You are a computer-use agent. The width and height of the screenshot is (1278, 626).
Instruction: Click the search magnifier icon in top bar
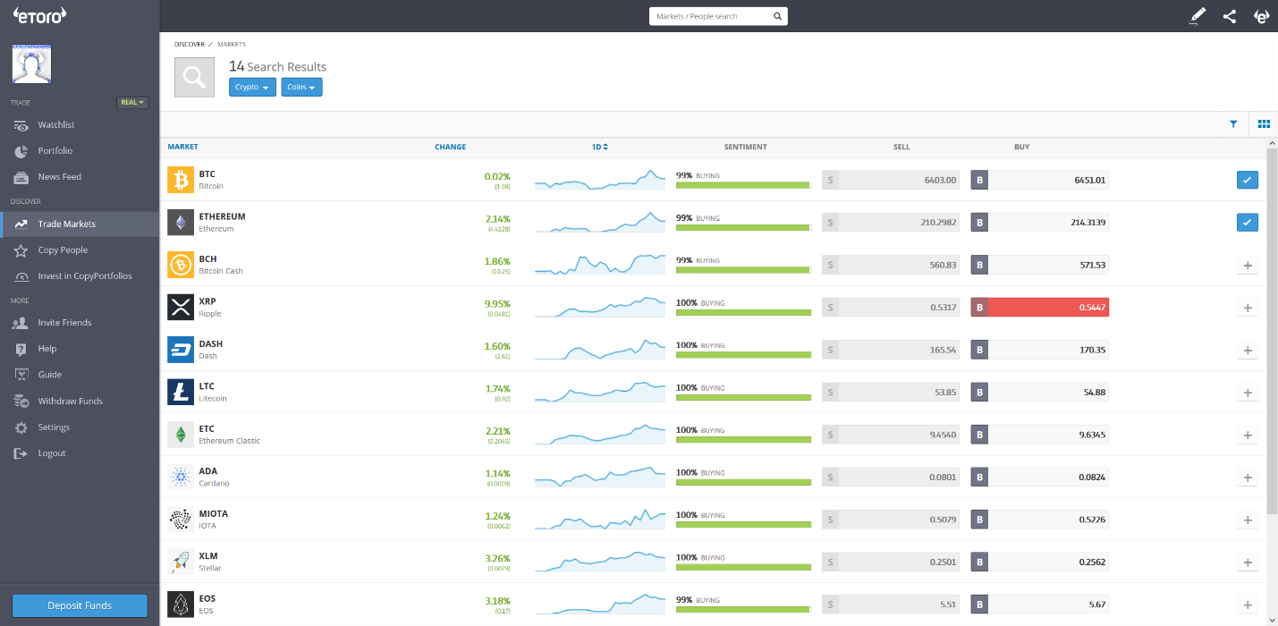click(777, 16)
